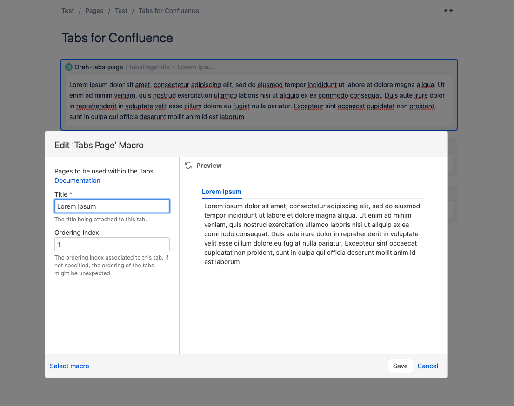
Task: Click the ordering index help text
Action: (x=112, y=266)
